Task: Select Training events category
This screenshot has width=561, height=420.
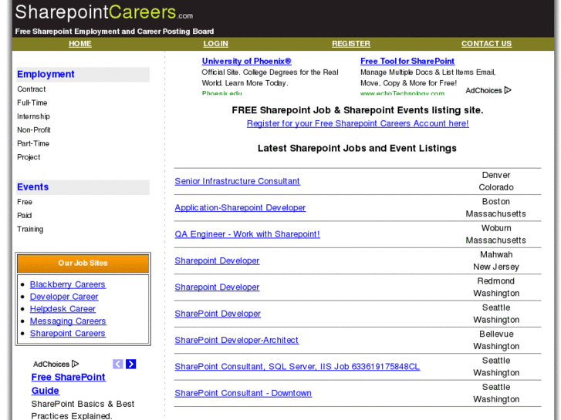Action: click(x=30, y=229)
